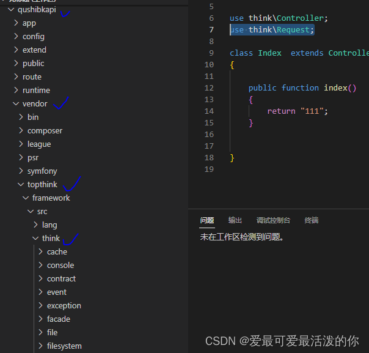Click the selected 'use think\Request;' line
369x353 pixels.
tap(272, 30)
